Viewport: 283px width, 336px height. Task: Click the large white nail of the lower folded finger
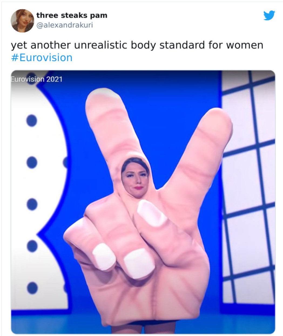pyautogui.click(x=139, y=263)
